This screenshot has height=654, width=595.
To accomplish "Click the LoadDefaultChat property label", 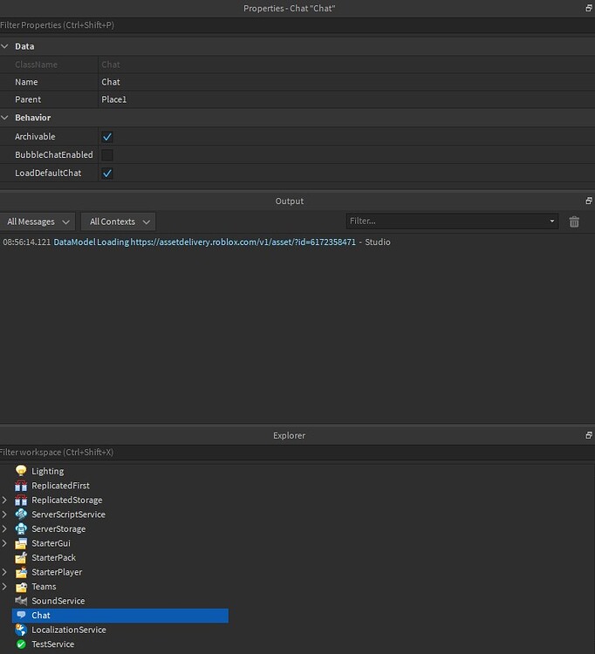I will point(48,174).
